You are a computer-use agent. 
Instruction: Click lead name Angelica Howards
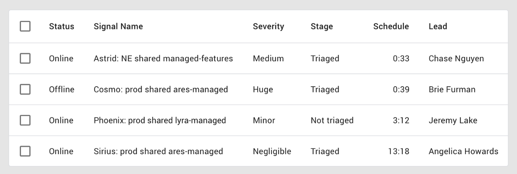coord(463,151)
